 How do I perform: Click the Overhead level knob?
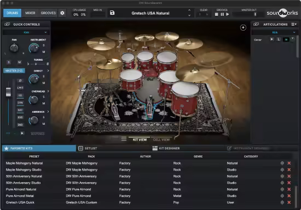point(34,100)
